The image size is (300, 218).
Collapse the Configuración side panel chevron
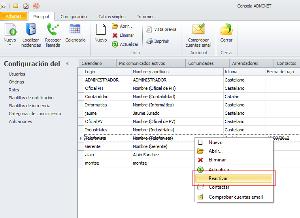(x=68, y=63)
